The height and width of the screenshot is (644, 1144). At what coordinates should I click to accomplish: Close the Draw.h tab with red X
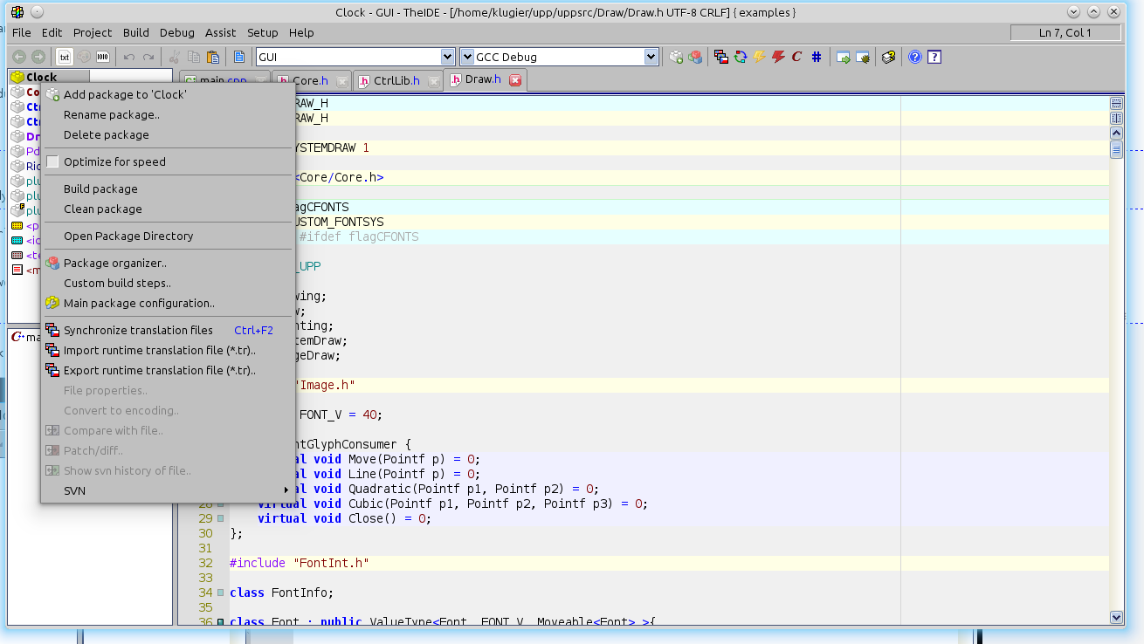[515, 80]
